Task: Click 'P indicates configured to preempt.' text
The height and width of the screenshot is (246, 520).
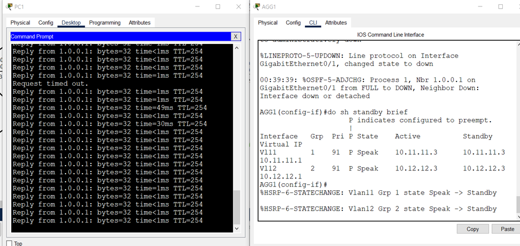Action: tap(421, 120)
